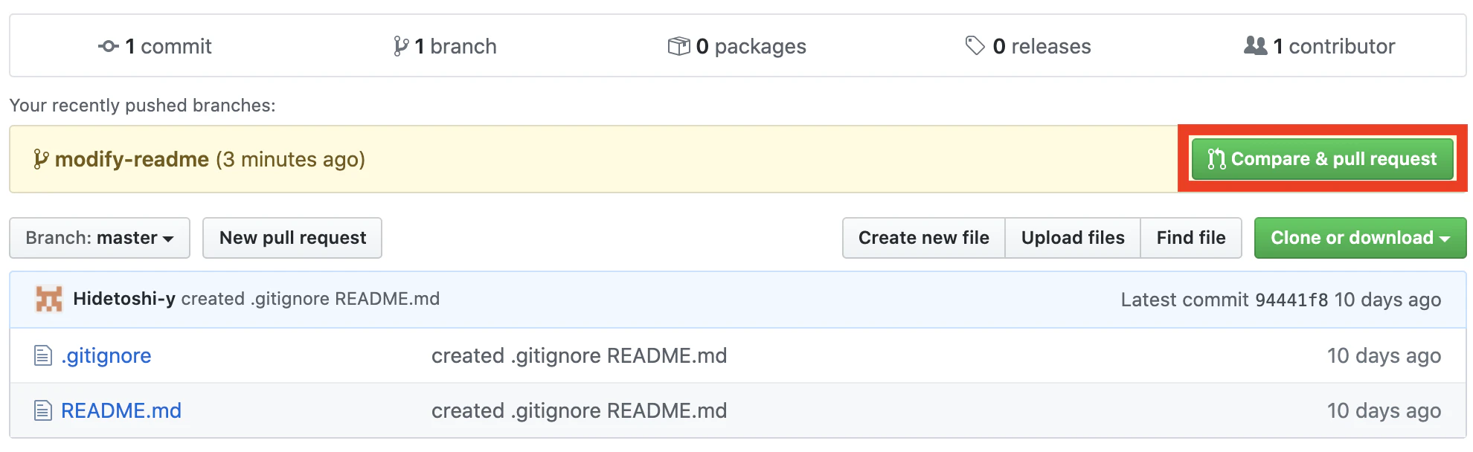Click Compare & pull request button
The height and width of the screenshot is (452, 1473).
pyautogui.click(x=1322, y=159)
